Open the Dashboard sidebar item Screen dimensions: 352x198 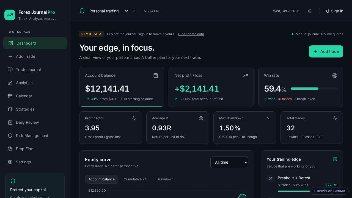pyautogui.click(x=35, y=43)
